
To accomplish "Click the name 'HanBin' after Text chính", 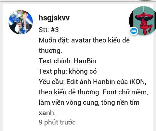I will pyautogui.click(x=85, y=61).
